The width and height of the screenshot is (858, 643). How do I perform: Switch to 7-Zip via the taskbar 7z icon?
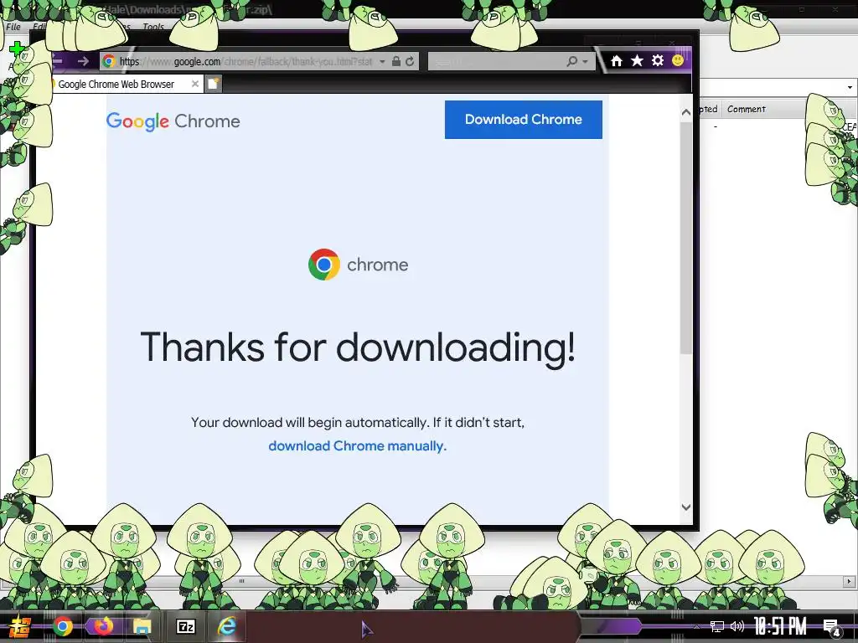pos(185,626)
